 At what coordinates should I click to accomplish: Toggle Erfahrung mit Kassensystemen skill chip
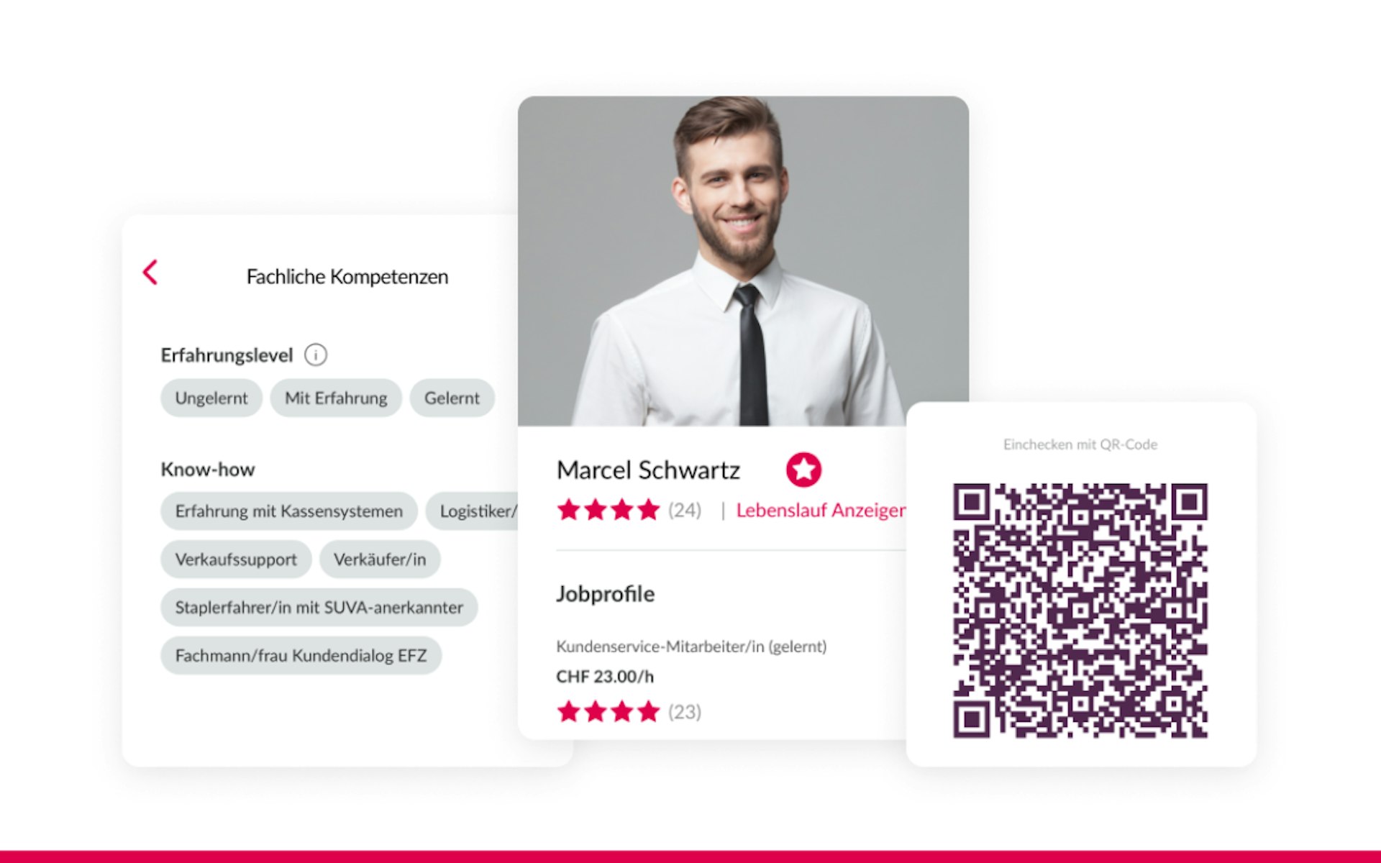(x=289, y=511)
